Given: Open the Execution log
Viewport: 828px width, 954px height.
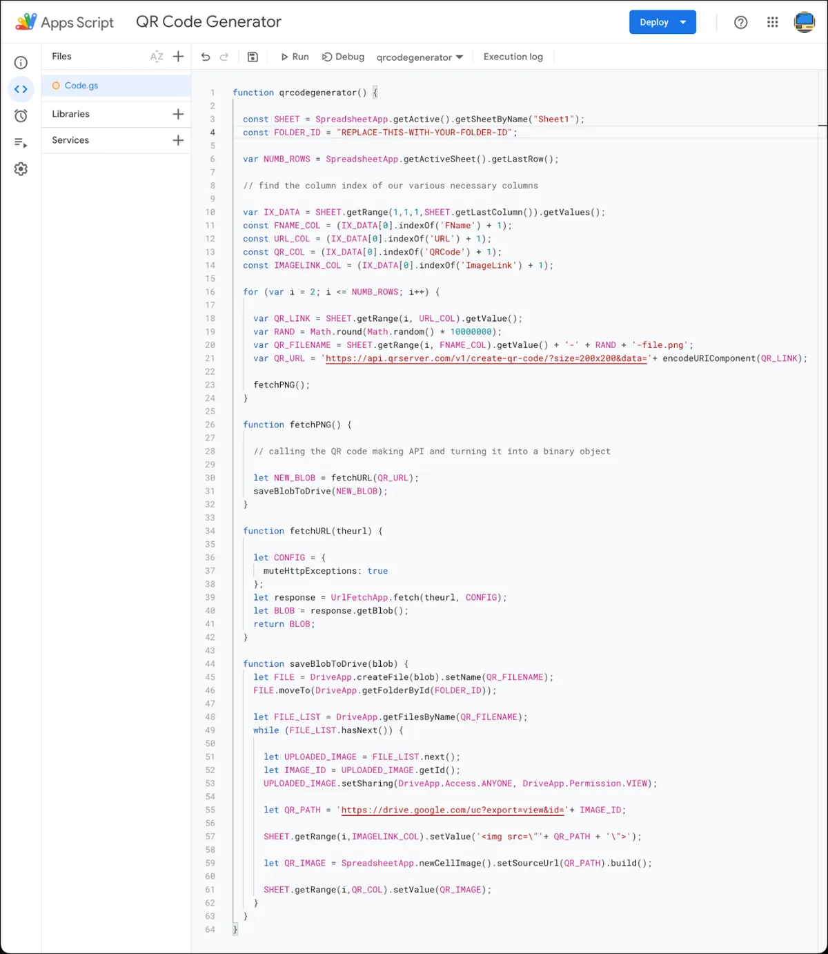Looking at the screenshot, I should click(x=513, y=57).
